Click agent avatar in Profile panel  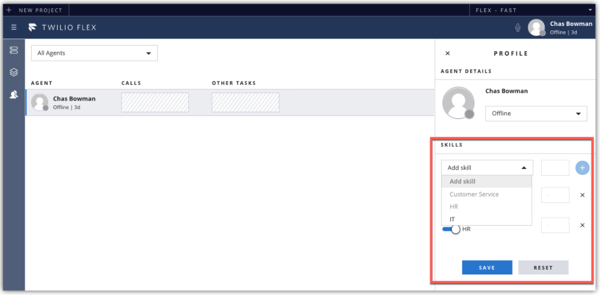pos(459,103)
